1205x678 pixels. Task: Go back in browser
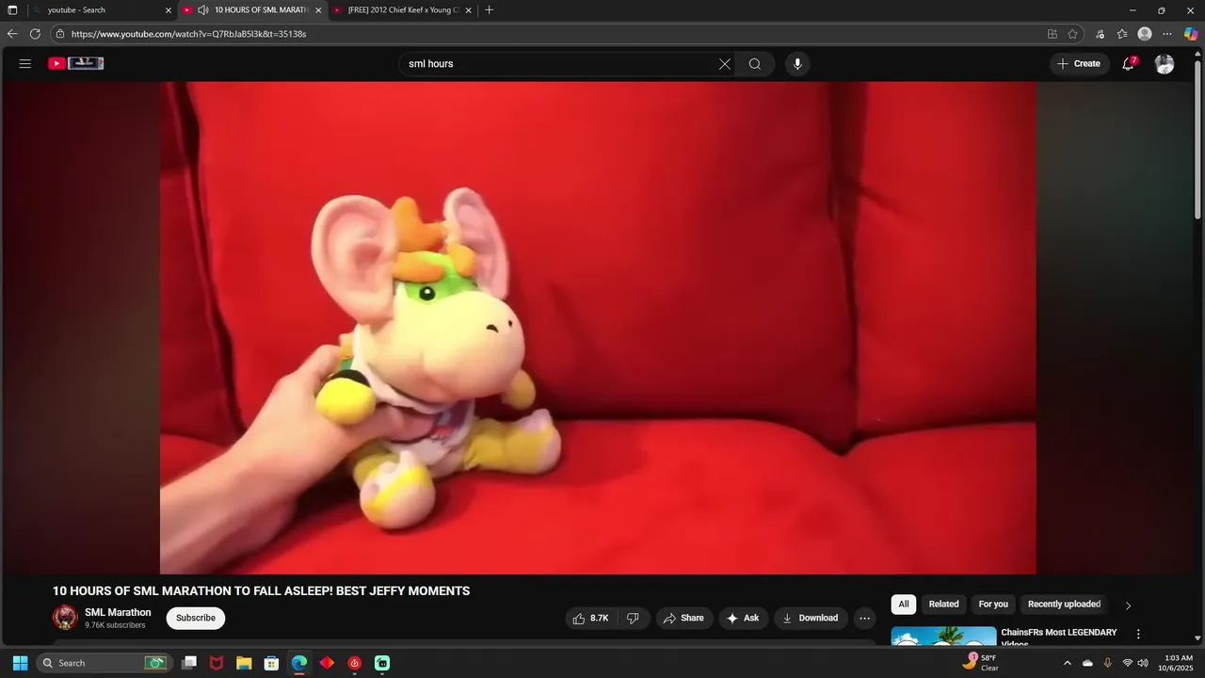pyautogui.click(x=12, y=34)
